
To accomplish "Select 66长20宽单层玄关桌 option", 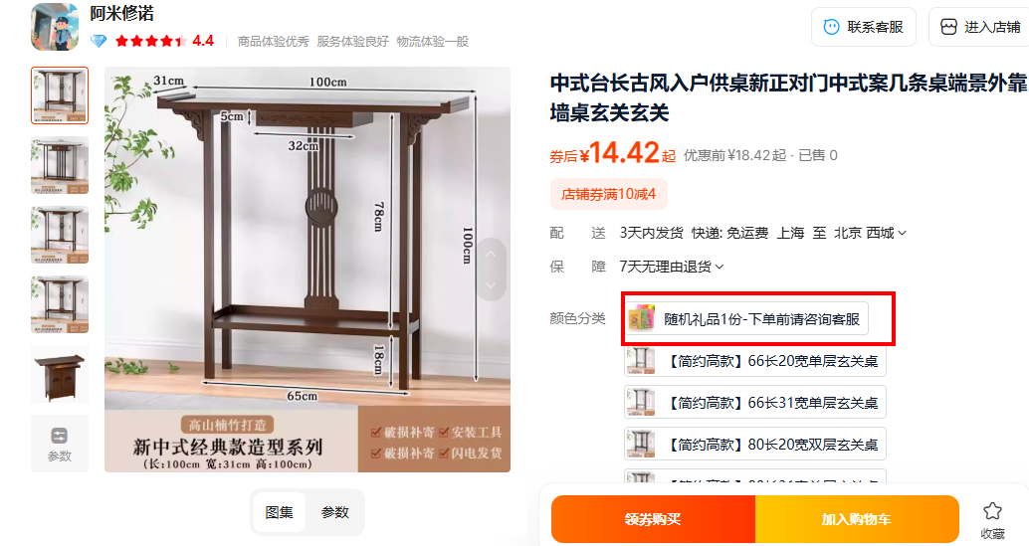I will click(x=754, y=361).
